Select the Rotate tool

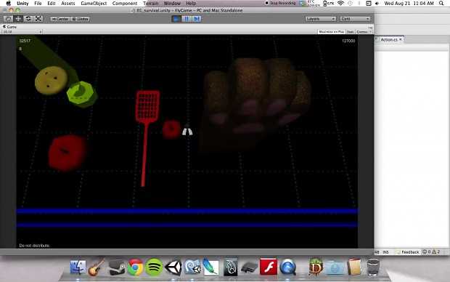point(28,19)
